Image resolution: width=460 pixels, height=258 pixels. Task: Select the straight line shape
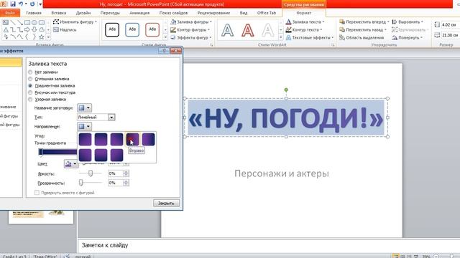pyautogui.click(x=13, y=22)
